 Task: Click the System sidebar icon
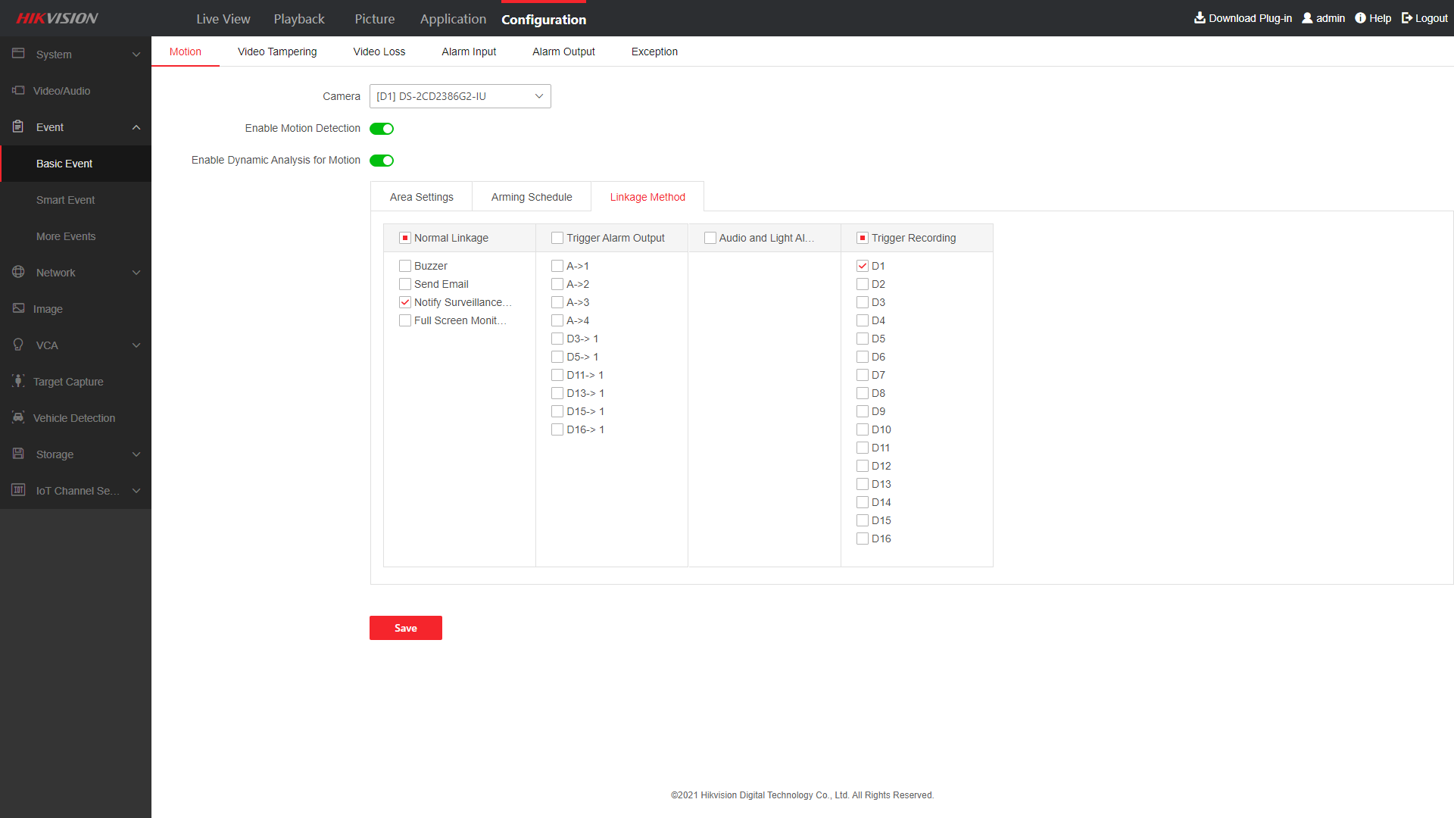pyautogui.click(x=18, y=54)
